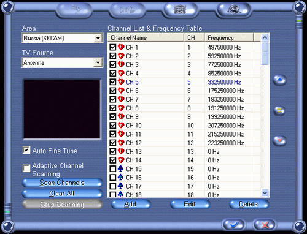Click the channel list scrollbar thumb
307x234 pixels.
(265, 53)
